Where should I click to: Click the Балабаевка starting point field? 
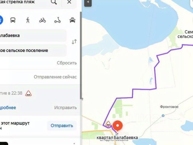pyautogui.click(x=33, y=36)
